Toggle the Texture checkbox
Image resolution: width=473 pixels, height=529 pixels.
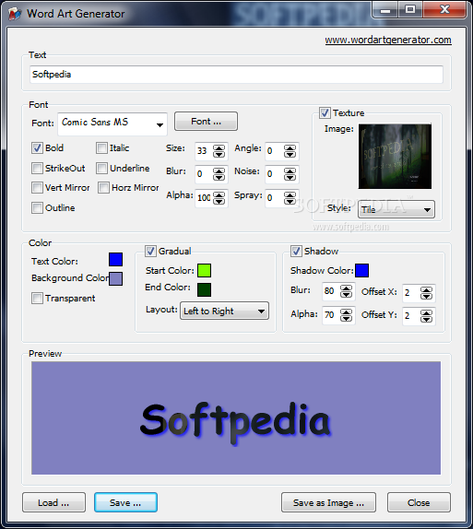[325, 113]
